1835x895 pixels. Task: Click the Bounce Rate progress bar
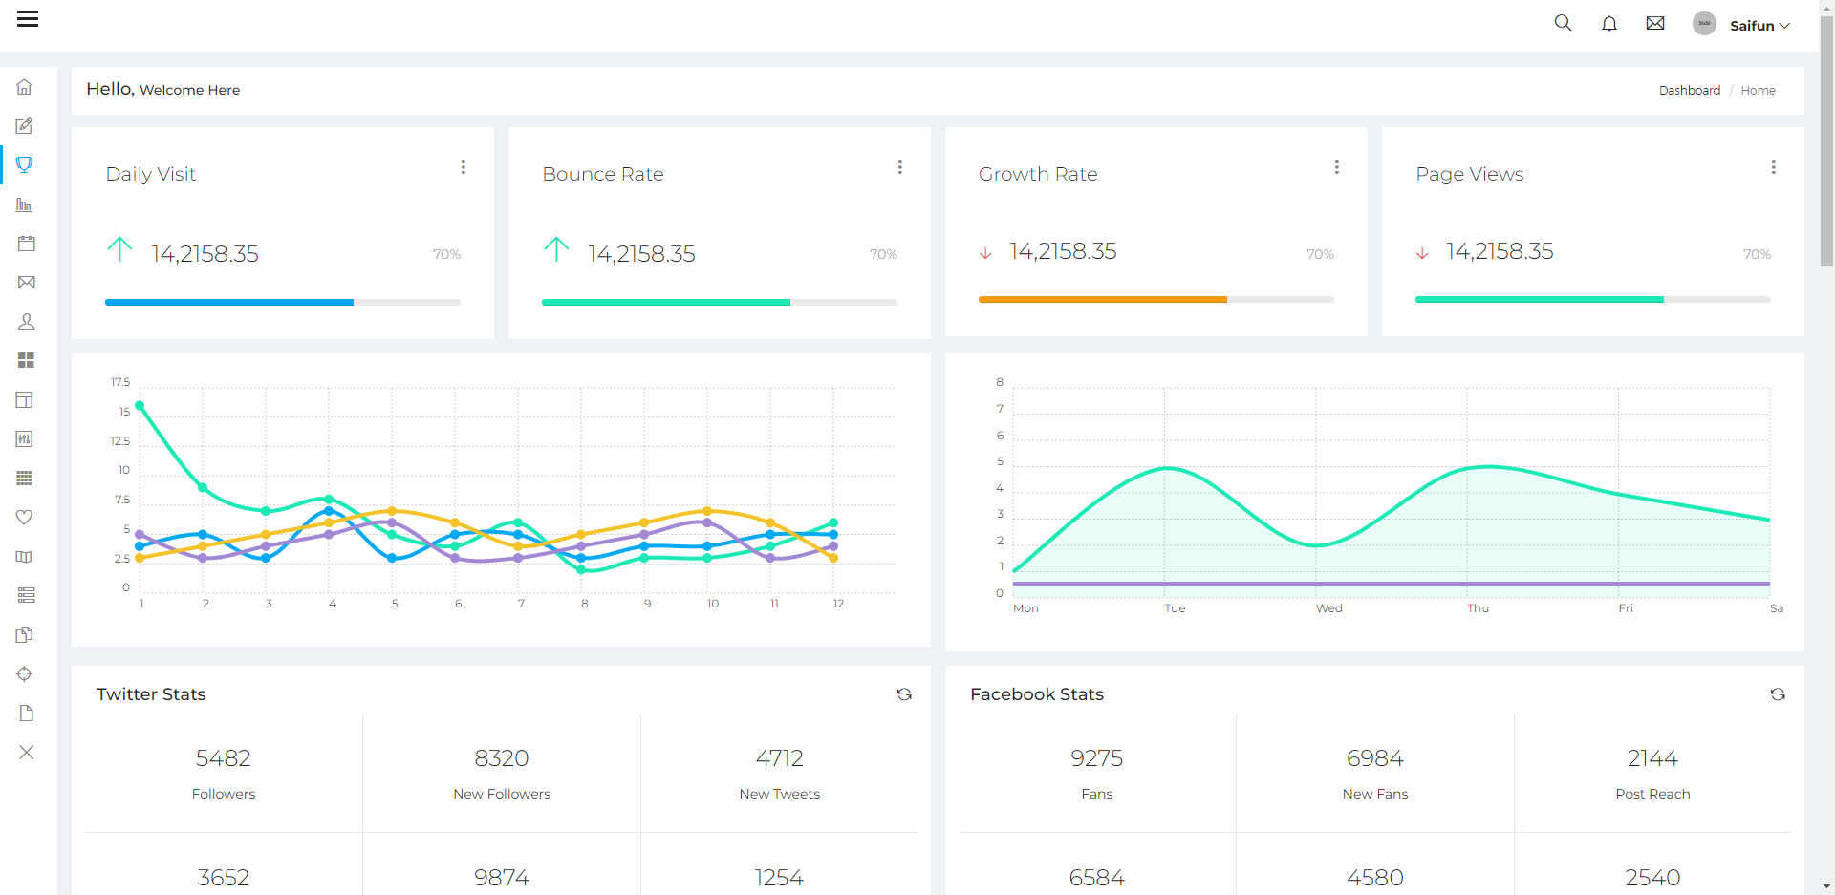point(719,302)
